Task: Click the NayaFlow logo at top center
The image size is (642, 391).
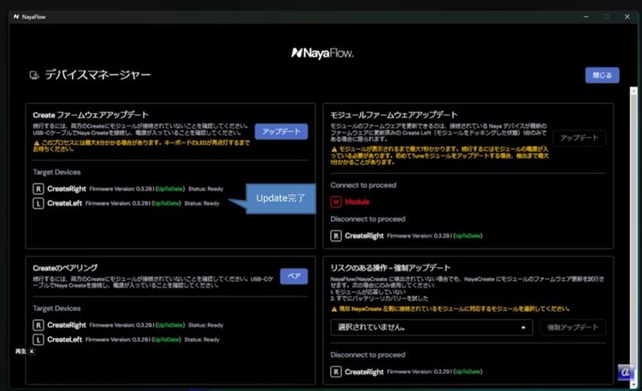Action: 320,53
